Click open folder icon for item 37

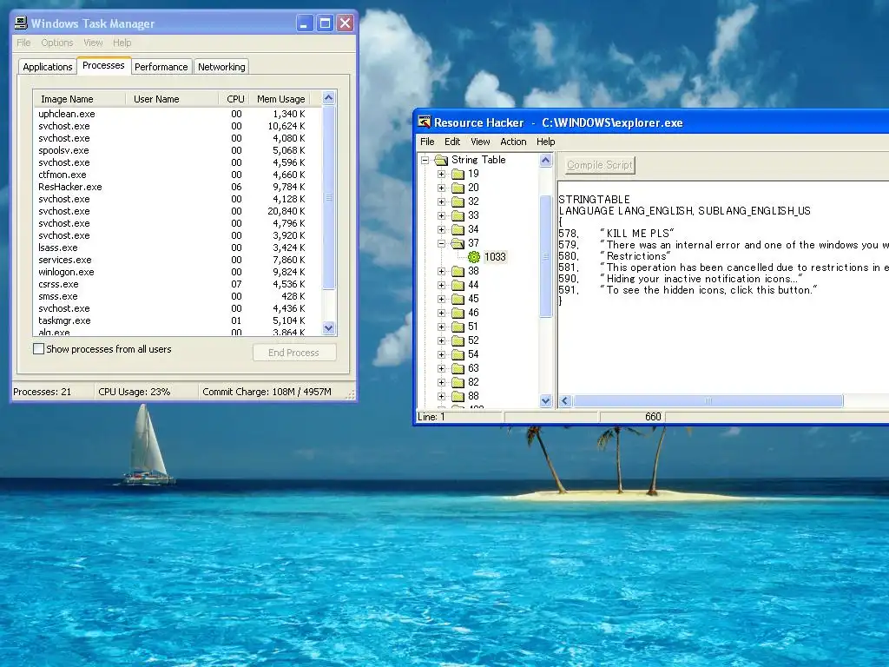[458, 243]
